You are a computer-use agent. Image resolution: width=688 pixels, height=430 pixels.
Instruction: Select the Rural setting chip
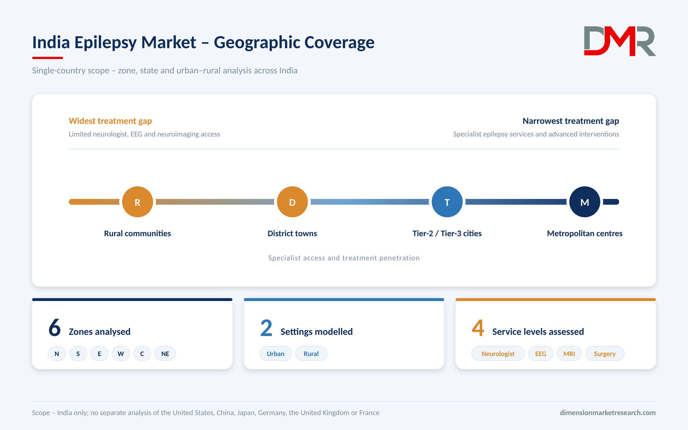(x=311, y=353)
